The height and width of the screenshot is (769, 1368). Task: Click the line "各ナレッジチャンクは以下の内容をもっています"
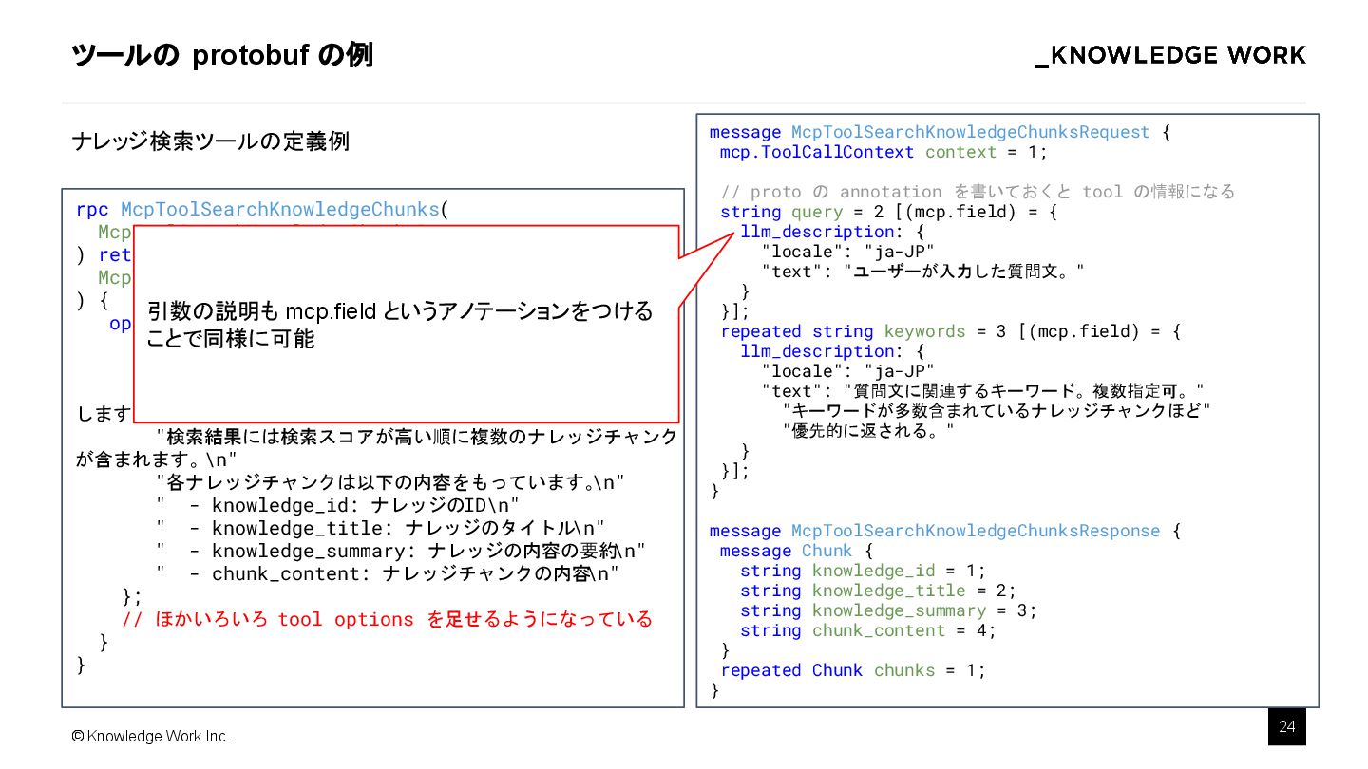[x=390, y=481]
